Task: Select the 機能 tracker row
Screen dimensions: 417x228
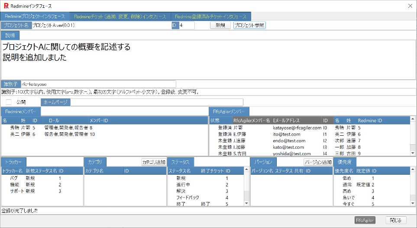Action: point(42,185)
